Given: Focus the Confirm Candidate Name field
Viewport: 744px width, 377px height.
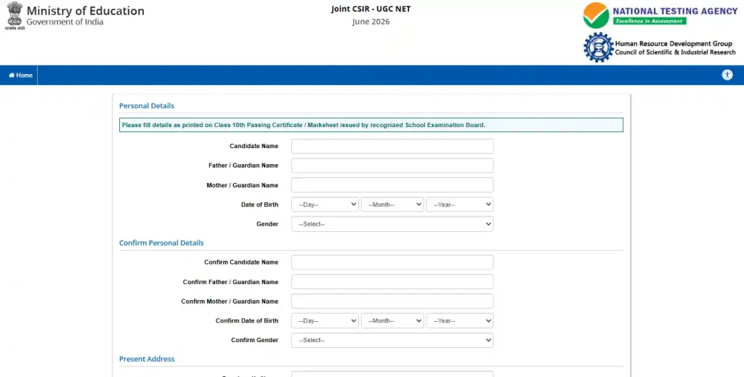Looking at the screenshot, I should [x=392, y=262].
